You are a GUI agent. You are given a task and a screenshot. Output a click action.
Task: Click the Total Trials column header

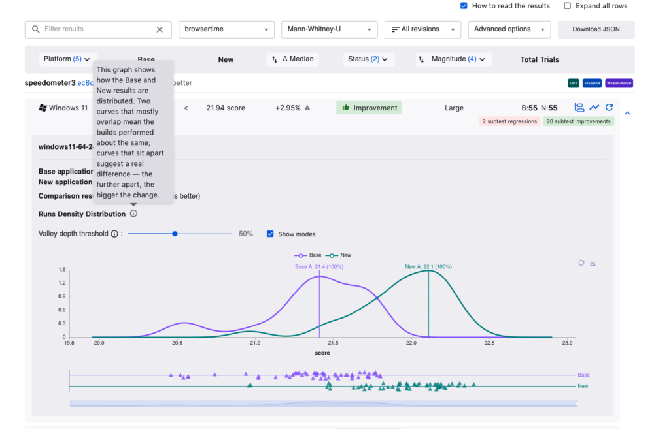(540, 59)
